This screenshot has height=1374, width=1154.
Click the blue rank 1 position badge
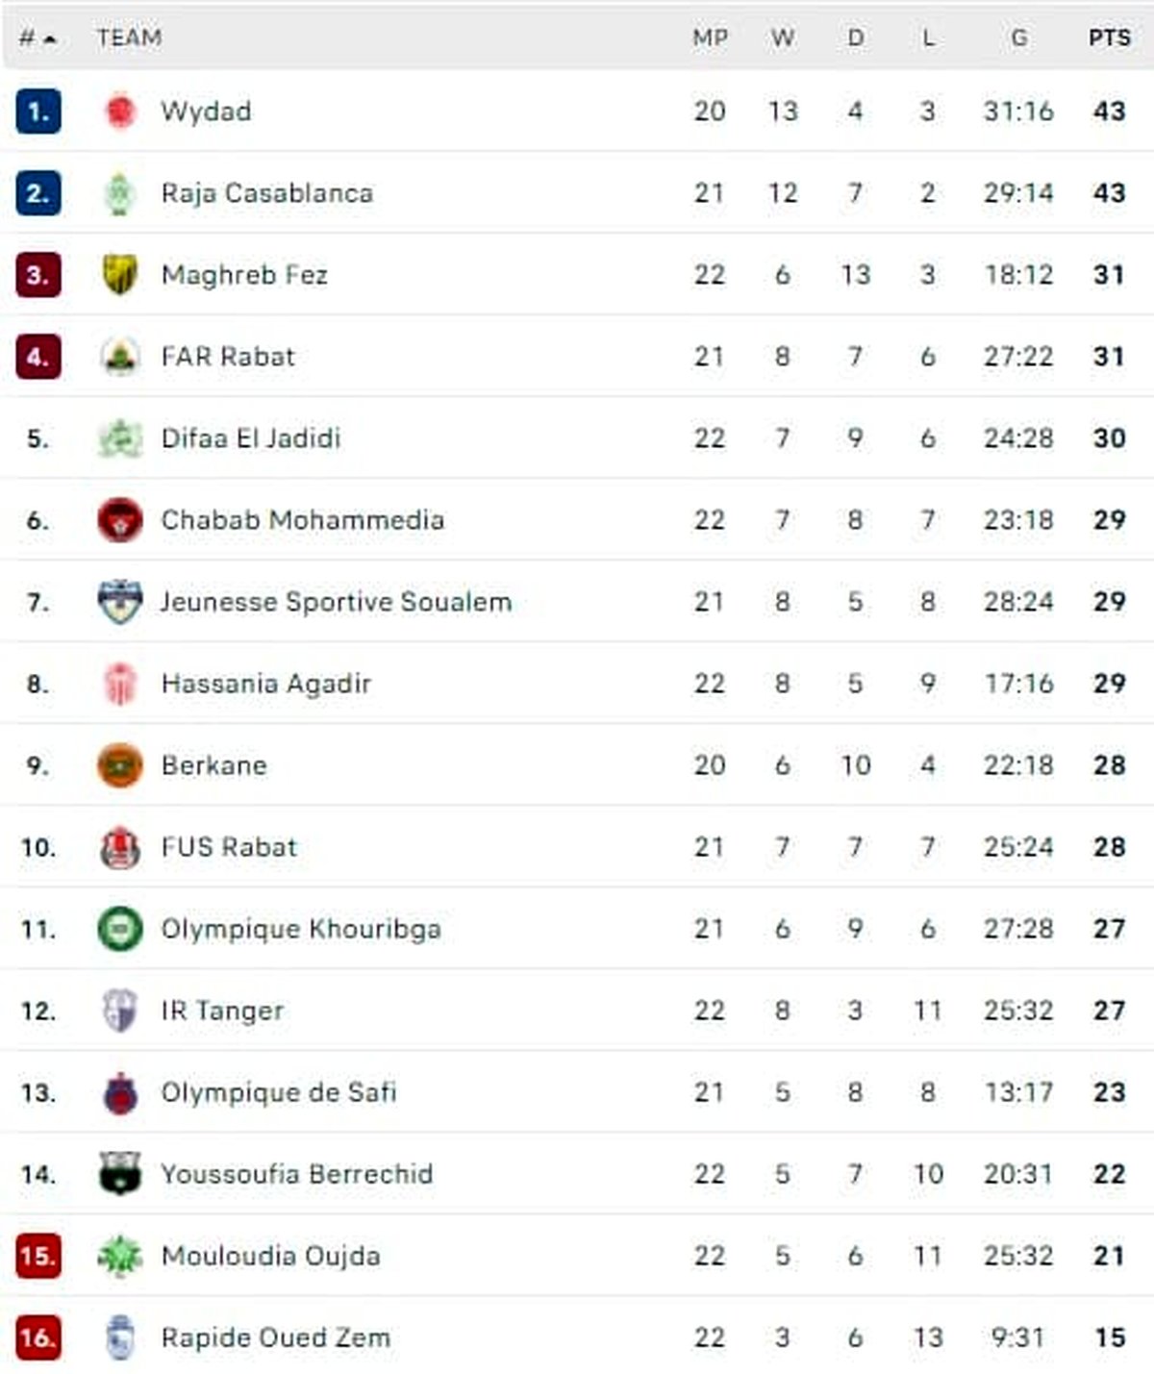pyautogui.click(x=38, y=112)
